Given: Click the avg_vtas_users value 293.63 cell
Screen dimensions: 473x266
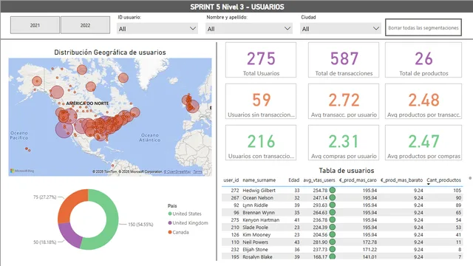Looking at the screenshot, I should (320, 205).
